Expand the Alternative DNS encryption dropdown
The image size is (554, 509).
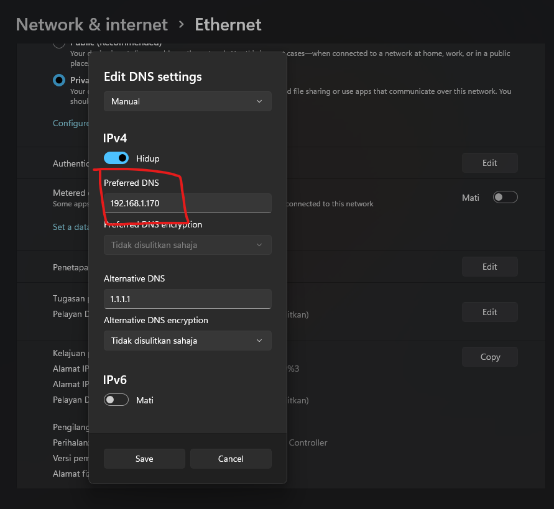point(187,341)
